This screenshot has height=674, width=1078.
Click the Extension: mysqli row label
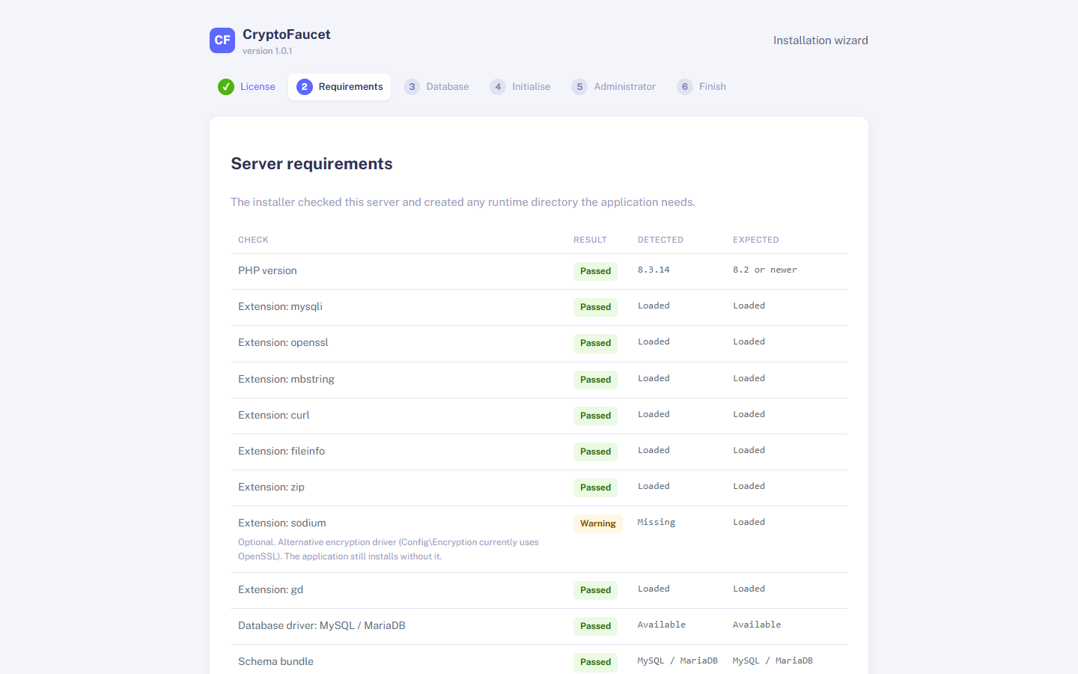pyautogui.click(x=280, y=306)
